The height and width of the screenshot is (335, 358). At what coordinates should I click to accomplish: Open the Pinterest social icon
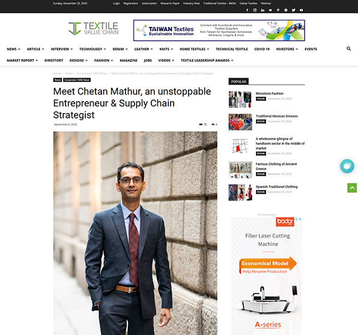click(x=278, y=10)
